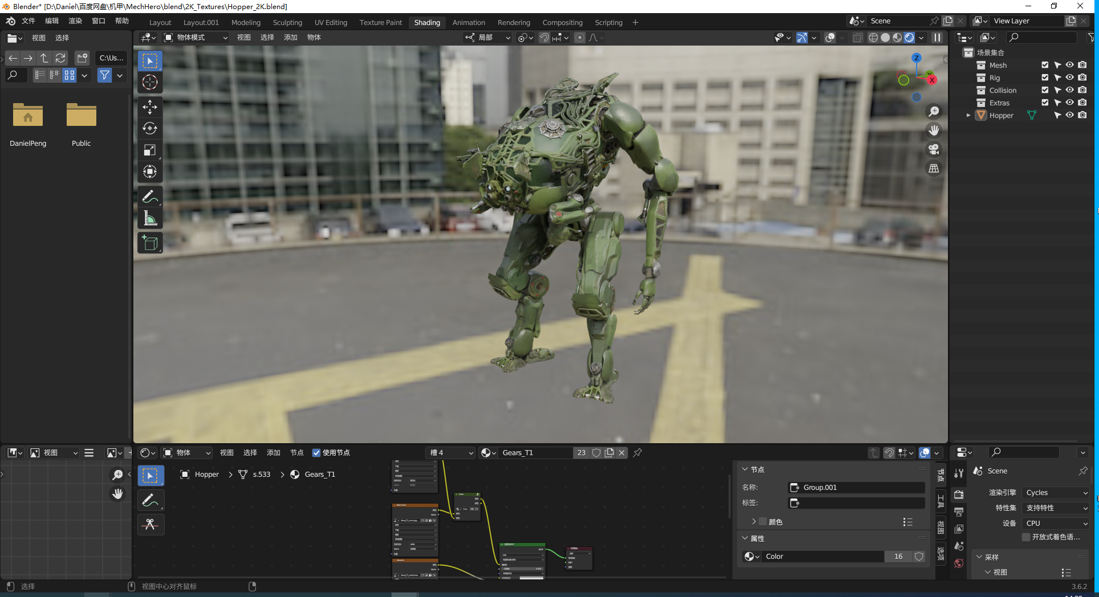Image resolution: width=1099 pixels, height=597 pixels.
Task: Uncheck the Use Nodes checkbox
Action: (x=316, y=453)
